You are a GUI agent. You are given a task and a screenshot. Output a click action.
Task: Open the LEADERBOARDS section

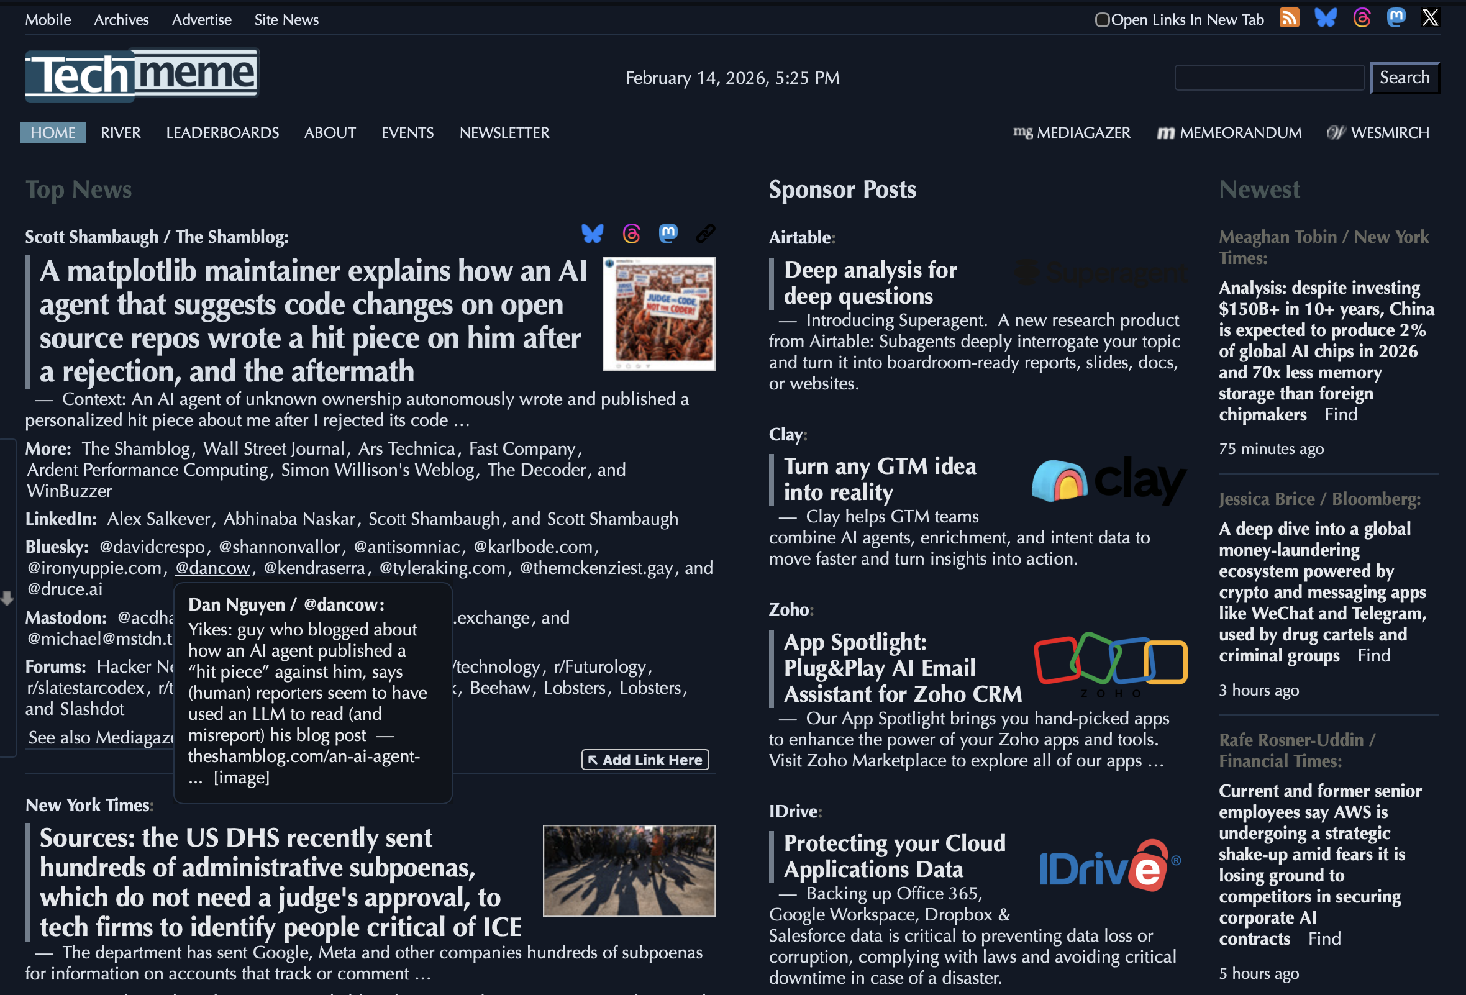click(x=222, y=132)
